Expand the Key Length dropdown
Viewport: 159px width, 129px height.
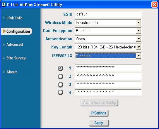[x=139, y=47]
